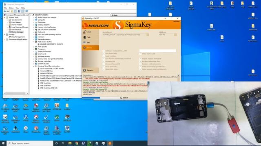Select Network adapters category
Viewport: 261px width, 146px height.
[44, 39]
